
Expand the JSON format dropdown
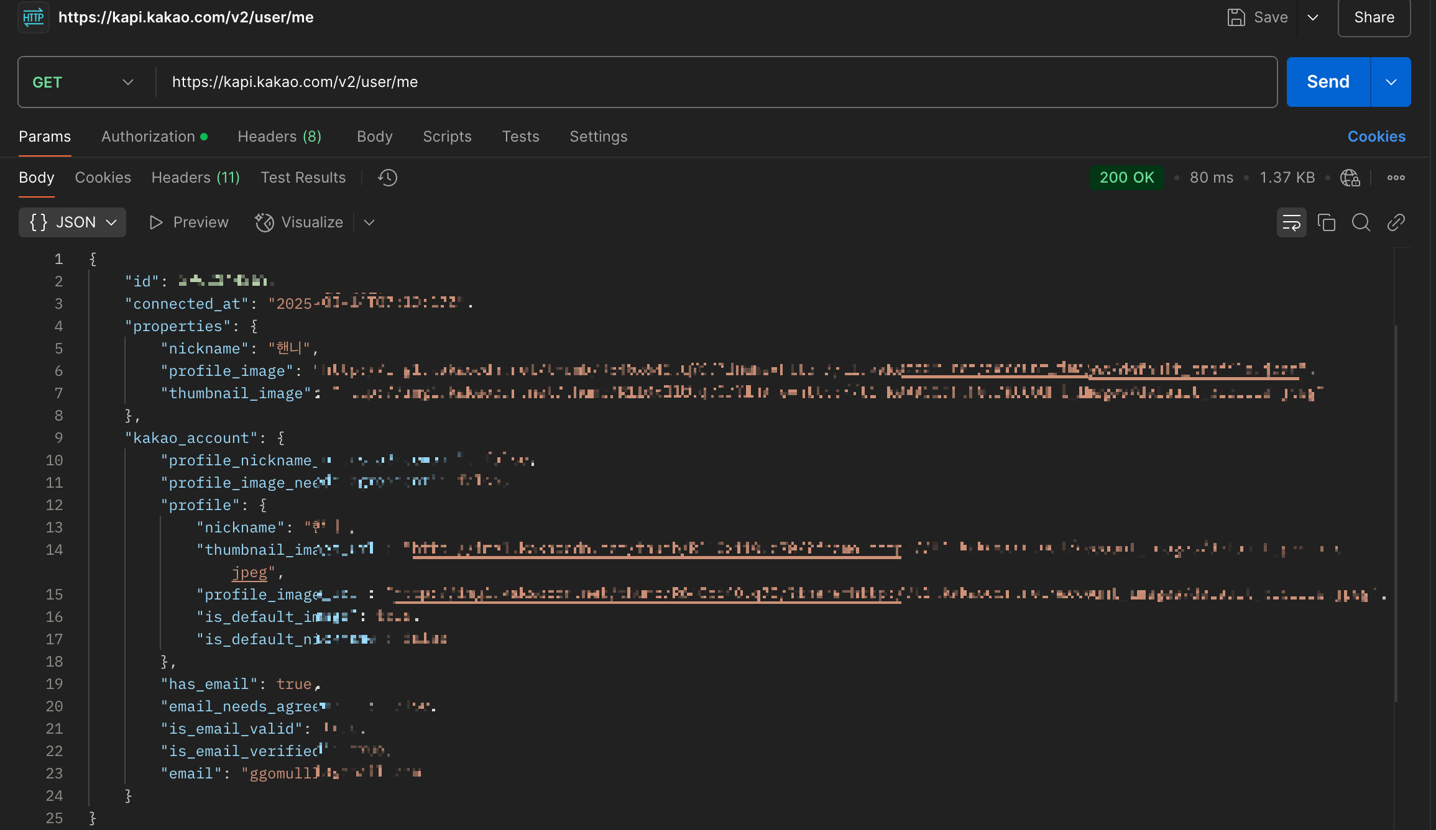click(x=73, y=222)
